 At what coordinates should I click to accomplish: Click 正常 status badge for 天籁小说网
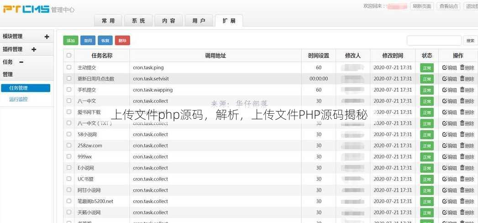point(427,213)
